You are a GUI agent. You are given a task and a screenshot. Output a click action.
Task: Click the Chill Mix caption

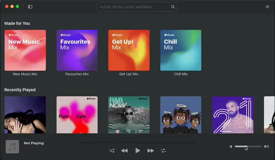pos(180,74)
